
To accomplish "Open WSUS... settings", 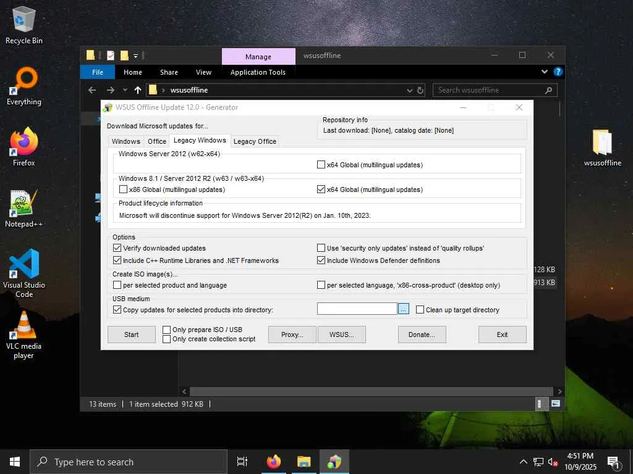I will [341, 335].
